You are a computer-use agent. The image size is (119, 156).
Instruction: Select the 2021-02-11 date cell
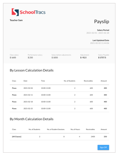coord(28,95)
